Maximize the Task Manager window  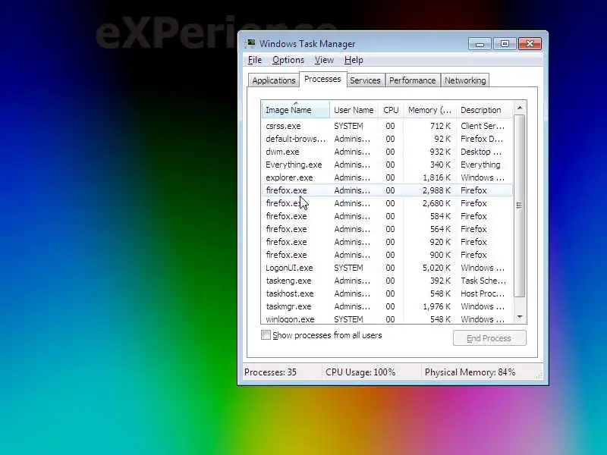click(505, 44)
